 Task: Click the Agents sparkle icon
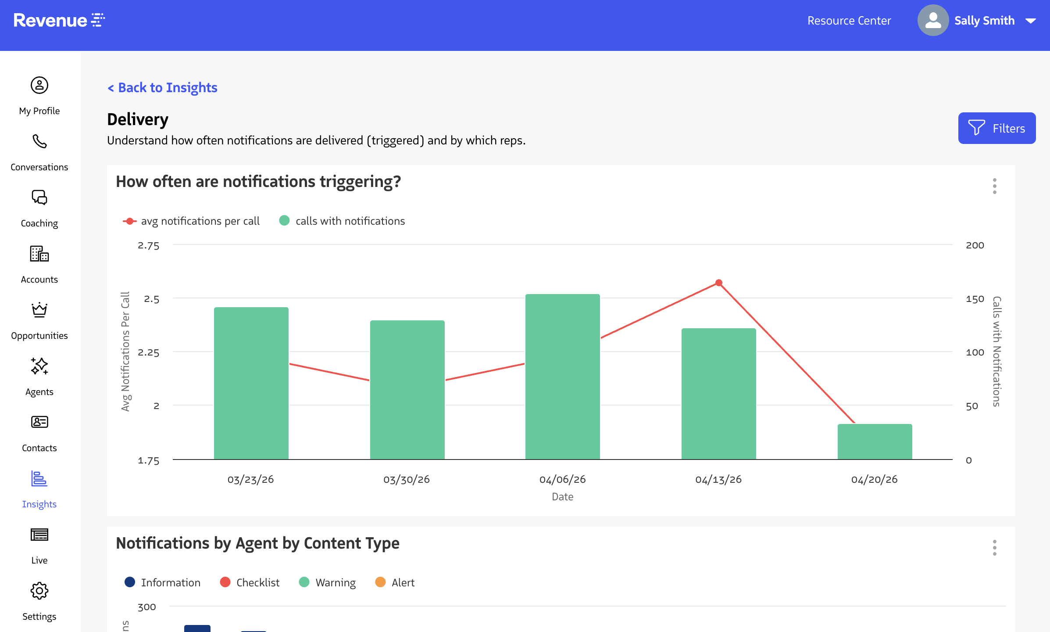coord(39,366)
